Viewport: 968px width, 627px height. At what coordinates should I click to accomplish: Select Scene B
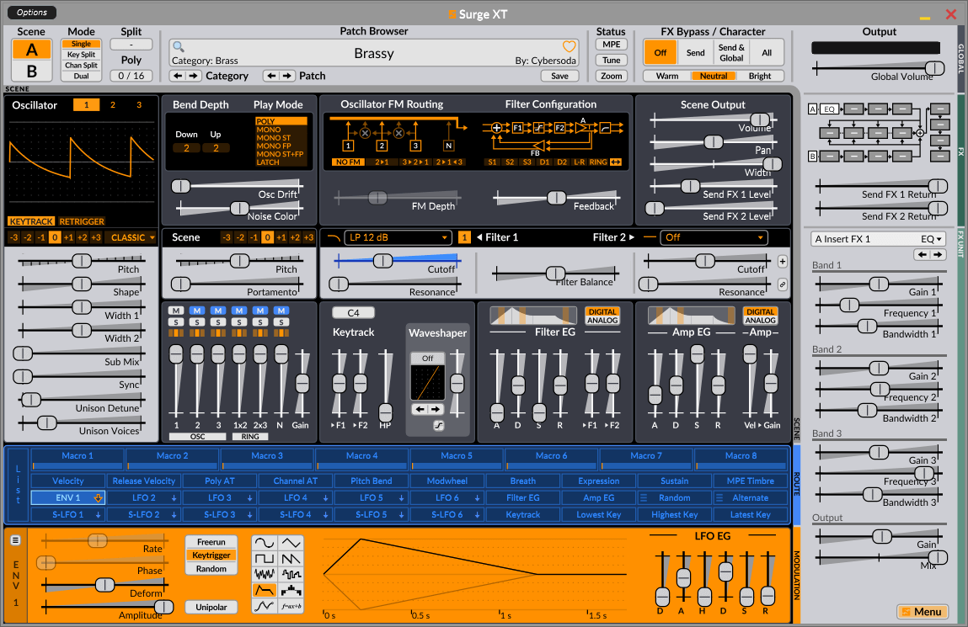pyautogui.click(x=31, y=71)
